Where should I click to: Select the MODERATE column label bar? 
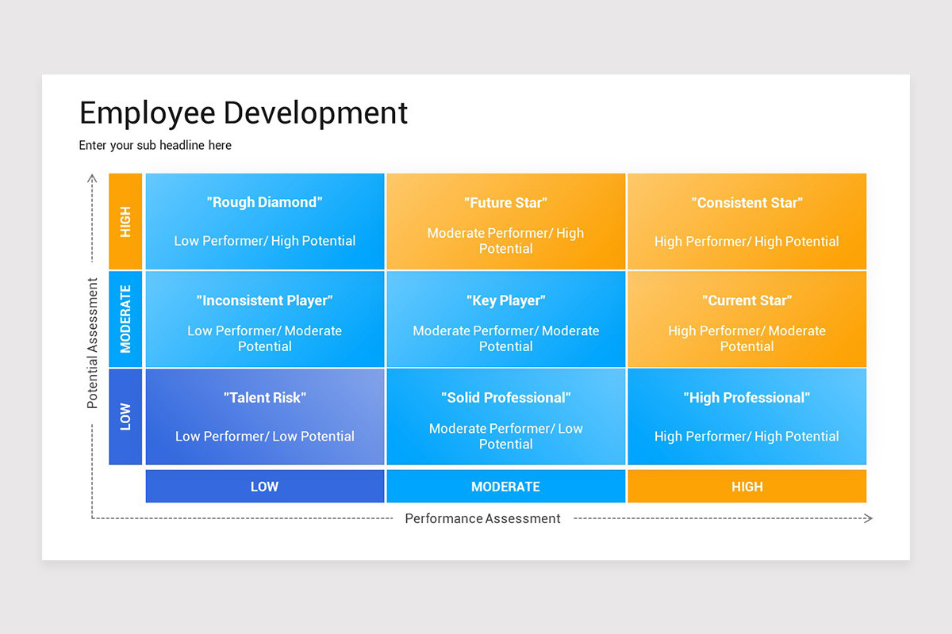(x=506, y=487)
